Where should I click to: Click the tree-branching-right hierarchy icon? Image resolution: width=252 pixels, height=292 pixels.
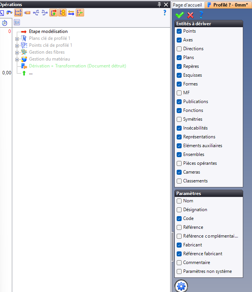coord(36,13)
